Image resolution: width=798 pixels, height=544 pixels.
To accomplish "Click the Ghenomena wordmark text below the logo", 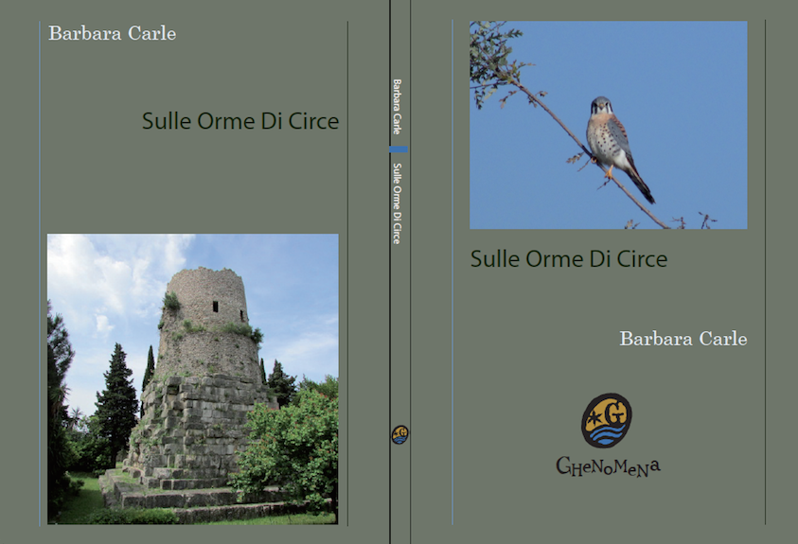I will (x=607, y=465).
